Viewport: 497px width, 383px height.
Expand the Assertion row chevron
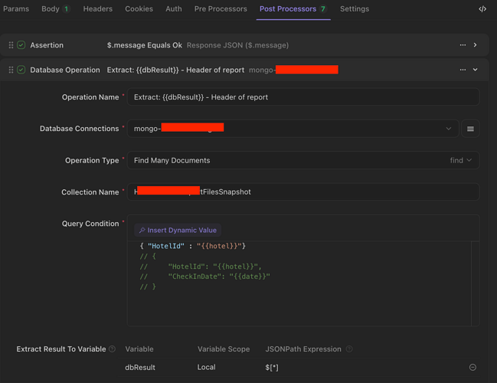[x=475, y=45]
